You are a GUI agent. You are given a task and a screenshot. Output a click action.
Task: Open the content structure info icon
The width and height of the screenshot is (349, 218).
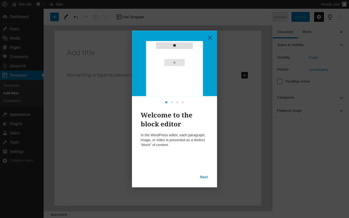click(95, 17)
